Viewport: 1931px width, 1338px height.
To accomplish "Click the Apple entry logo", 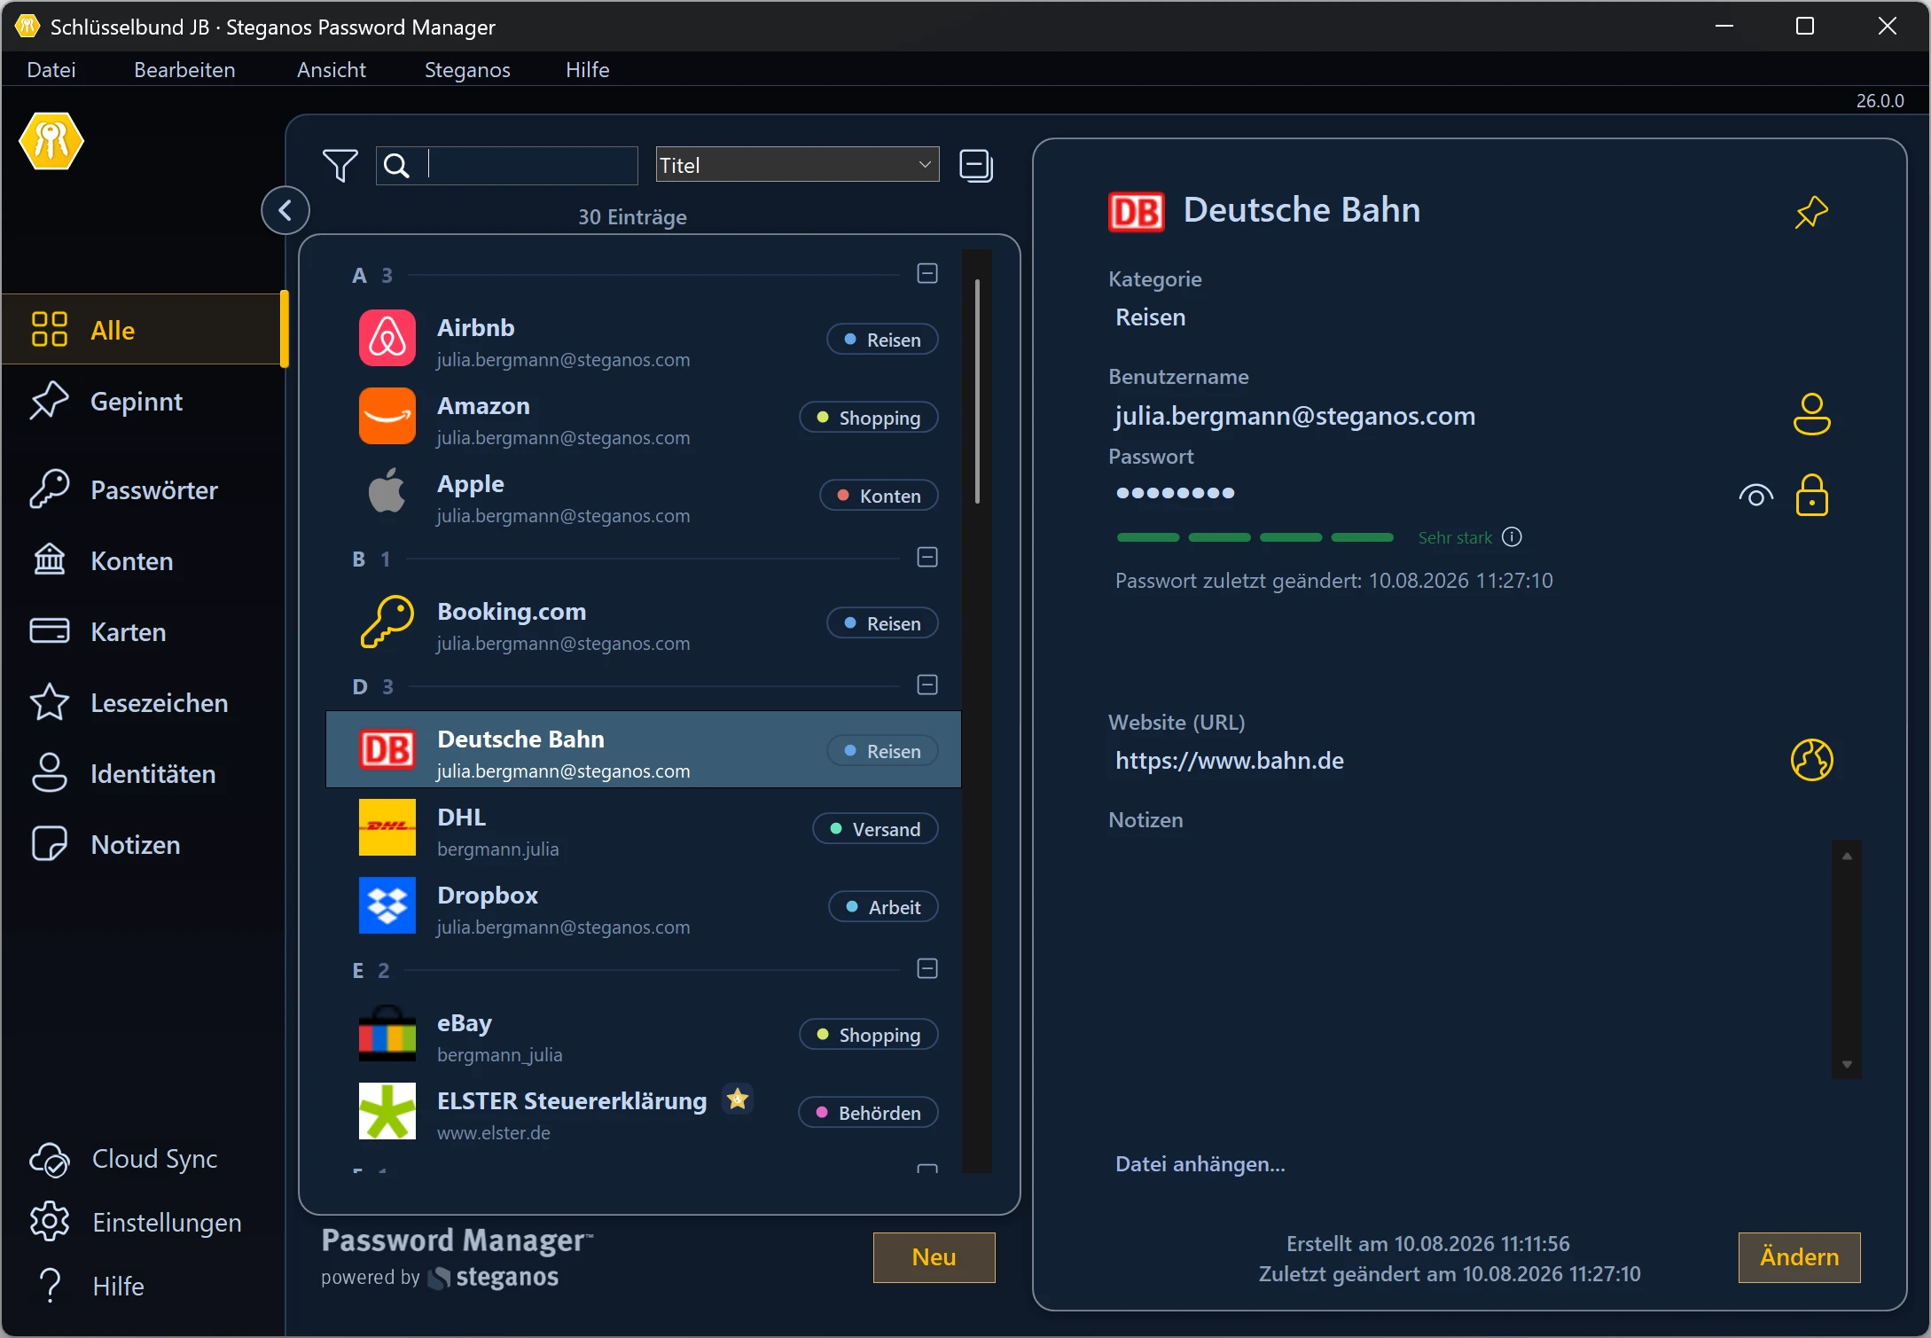I will 387,491.
